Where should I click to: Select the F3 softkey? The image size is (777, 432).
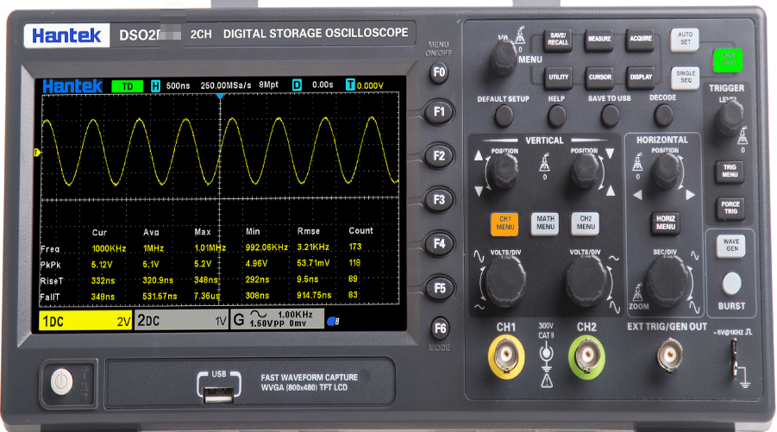point(439,200)
